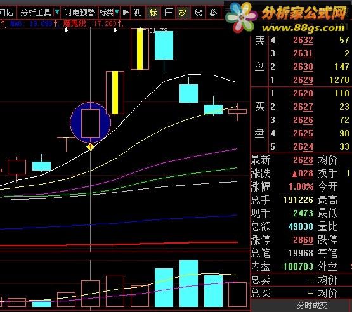Screen dimensions: 352x312
Task: Click the yellow diamond signal marker
Action: pos(90,146)
